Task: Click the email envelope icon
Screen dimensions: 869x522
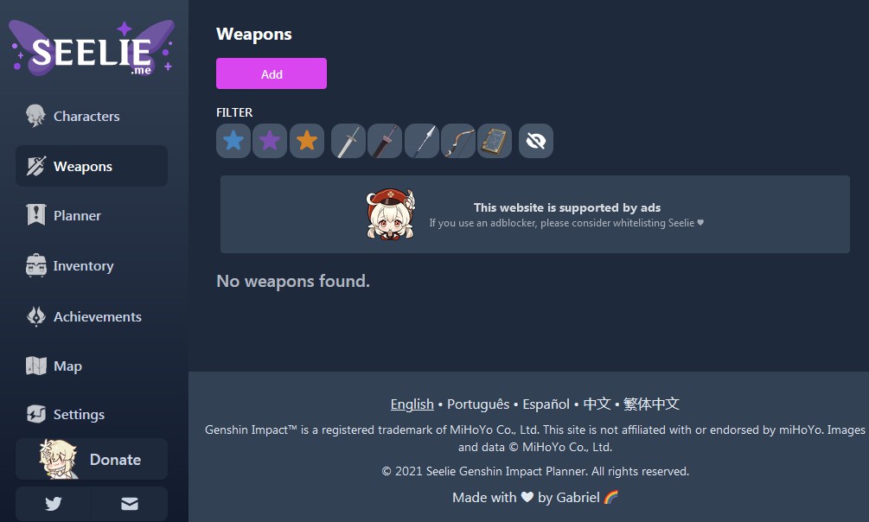Action: [x=130, y=504]
